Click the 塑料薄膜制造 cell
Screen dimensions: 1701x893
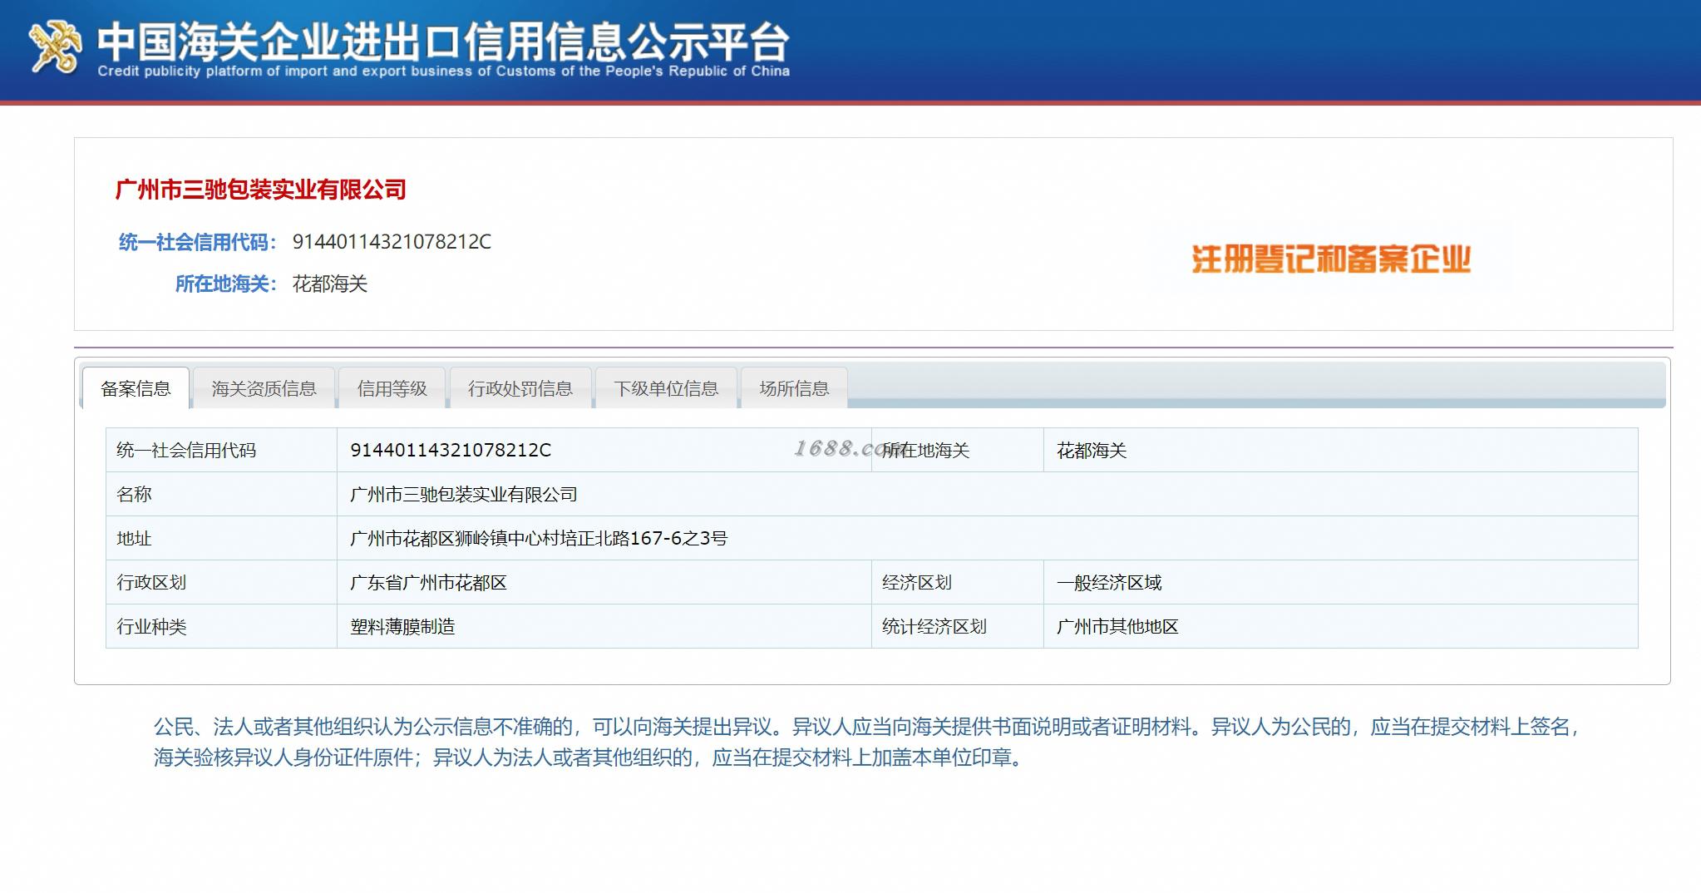[x=604, y=626]
